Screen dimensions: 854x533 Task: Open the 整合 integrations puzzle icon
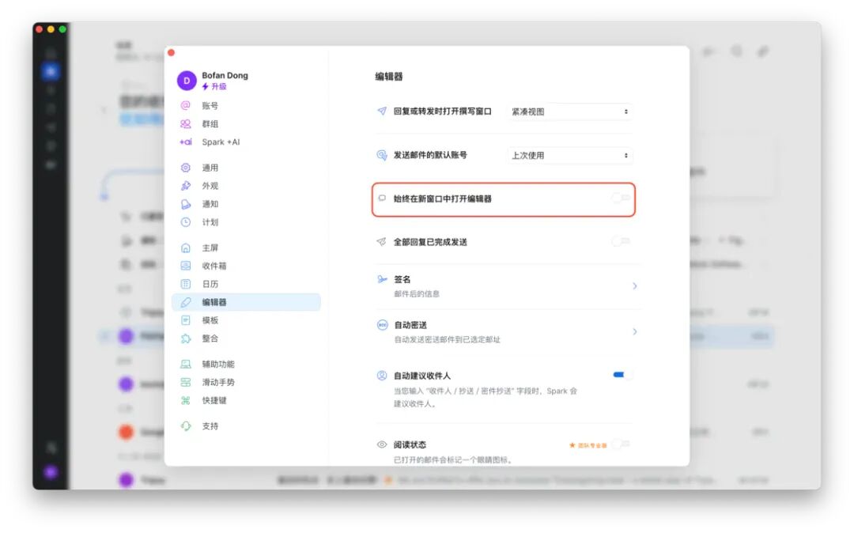click(x=186, y=338)
